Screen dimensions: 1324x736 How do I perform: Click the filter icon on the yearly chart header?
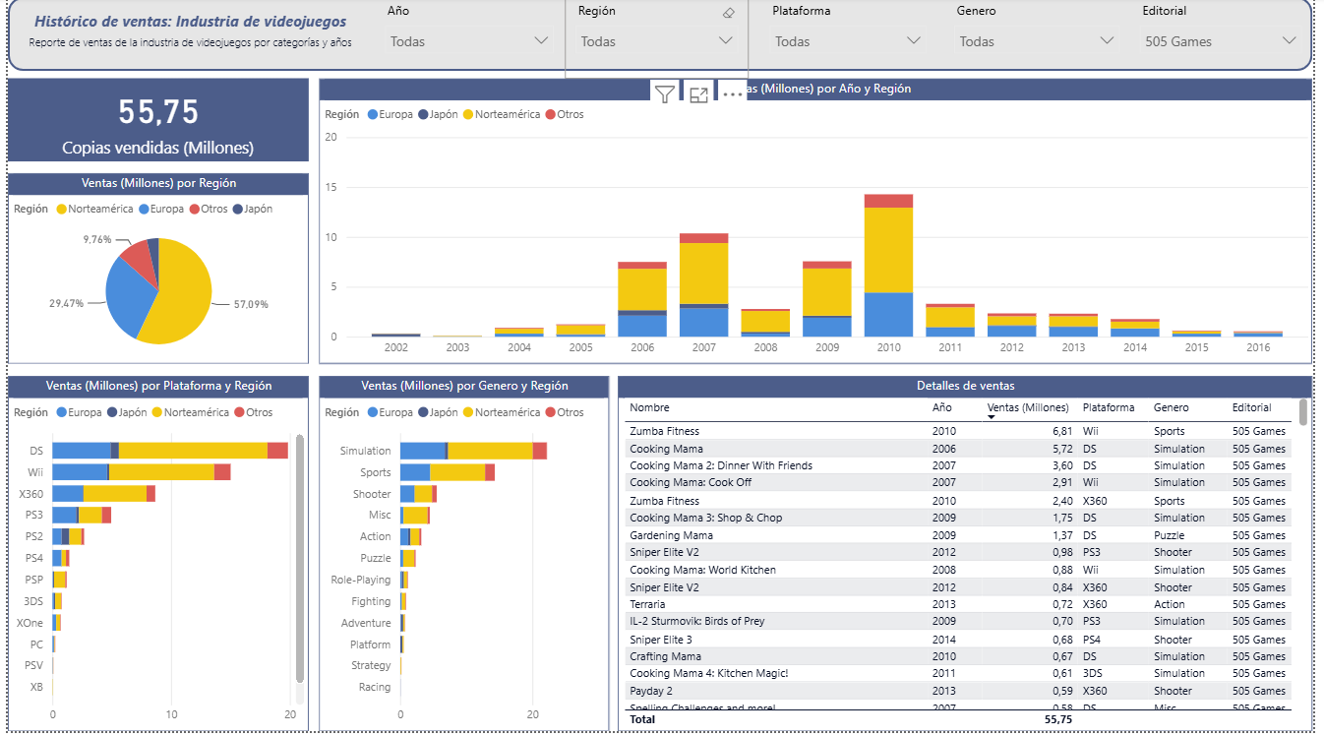pyautogui.click(x=665, y=94)
